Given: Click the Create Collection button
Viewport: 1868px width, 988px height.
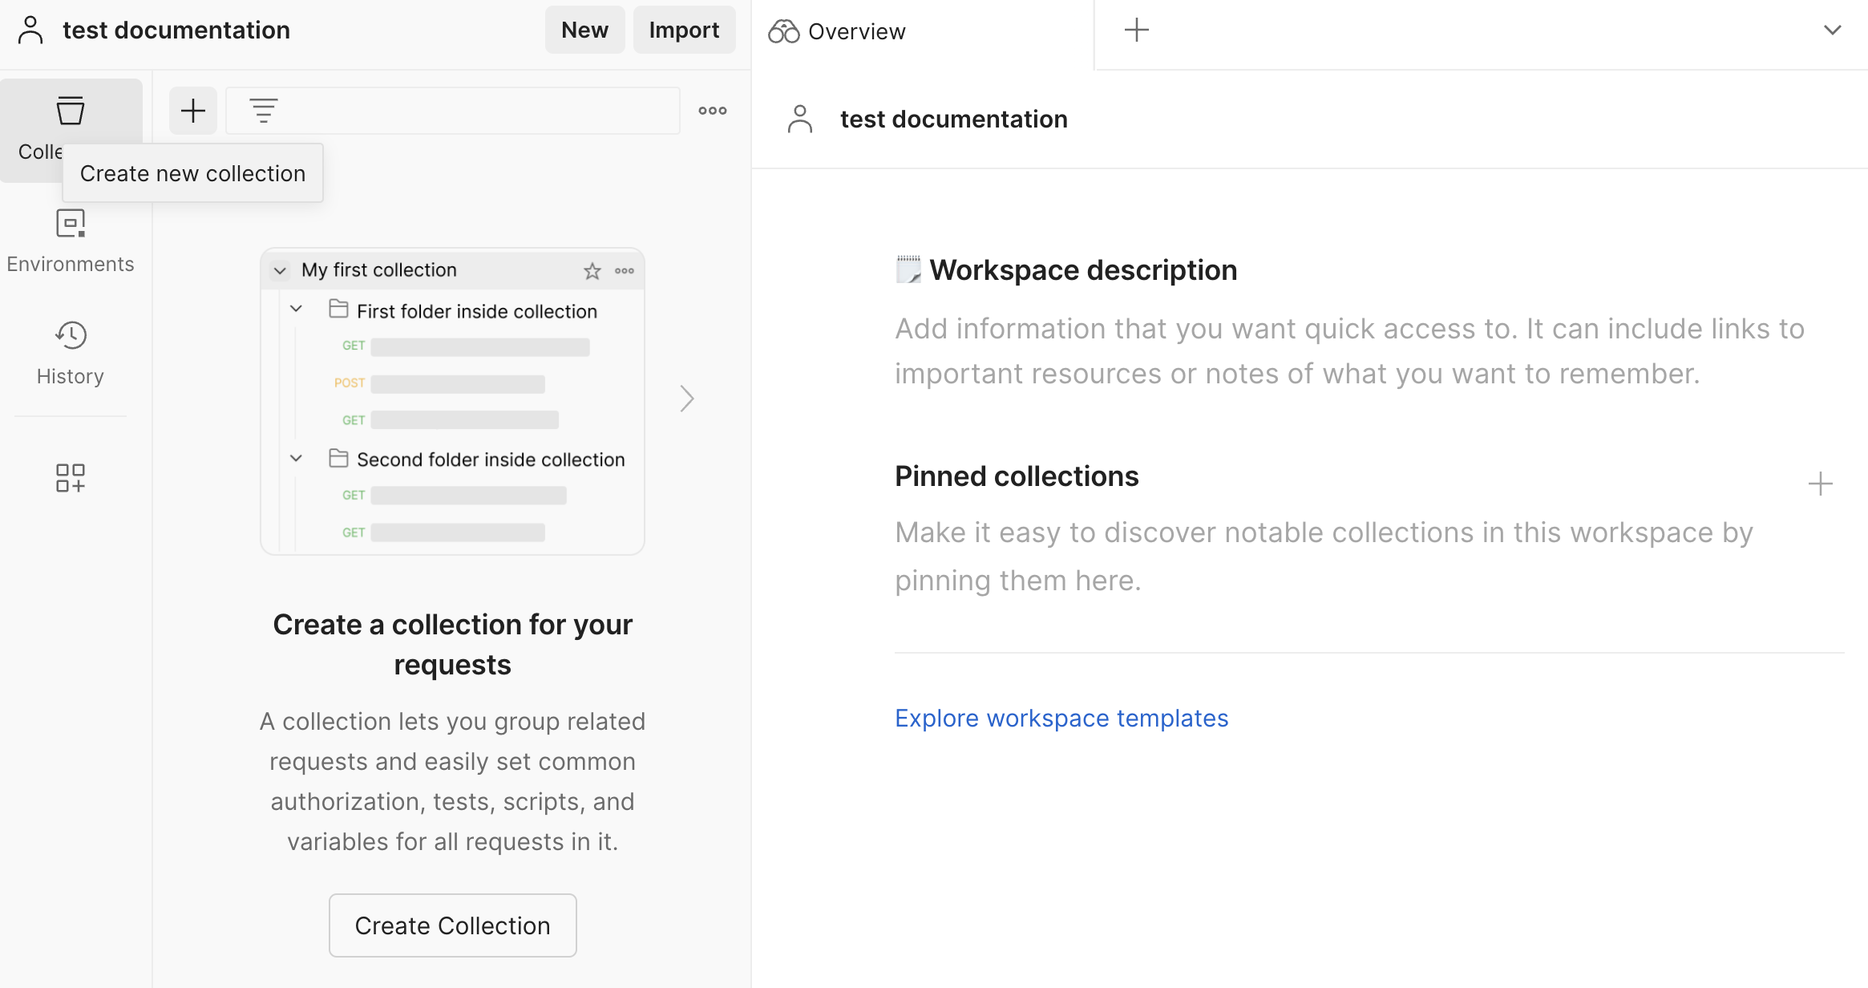Looking at the screenshot, I should tap(452, 925).
